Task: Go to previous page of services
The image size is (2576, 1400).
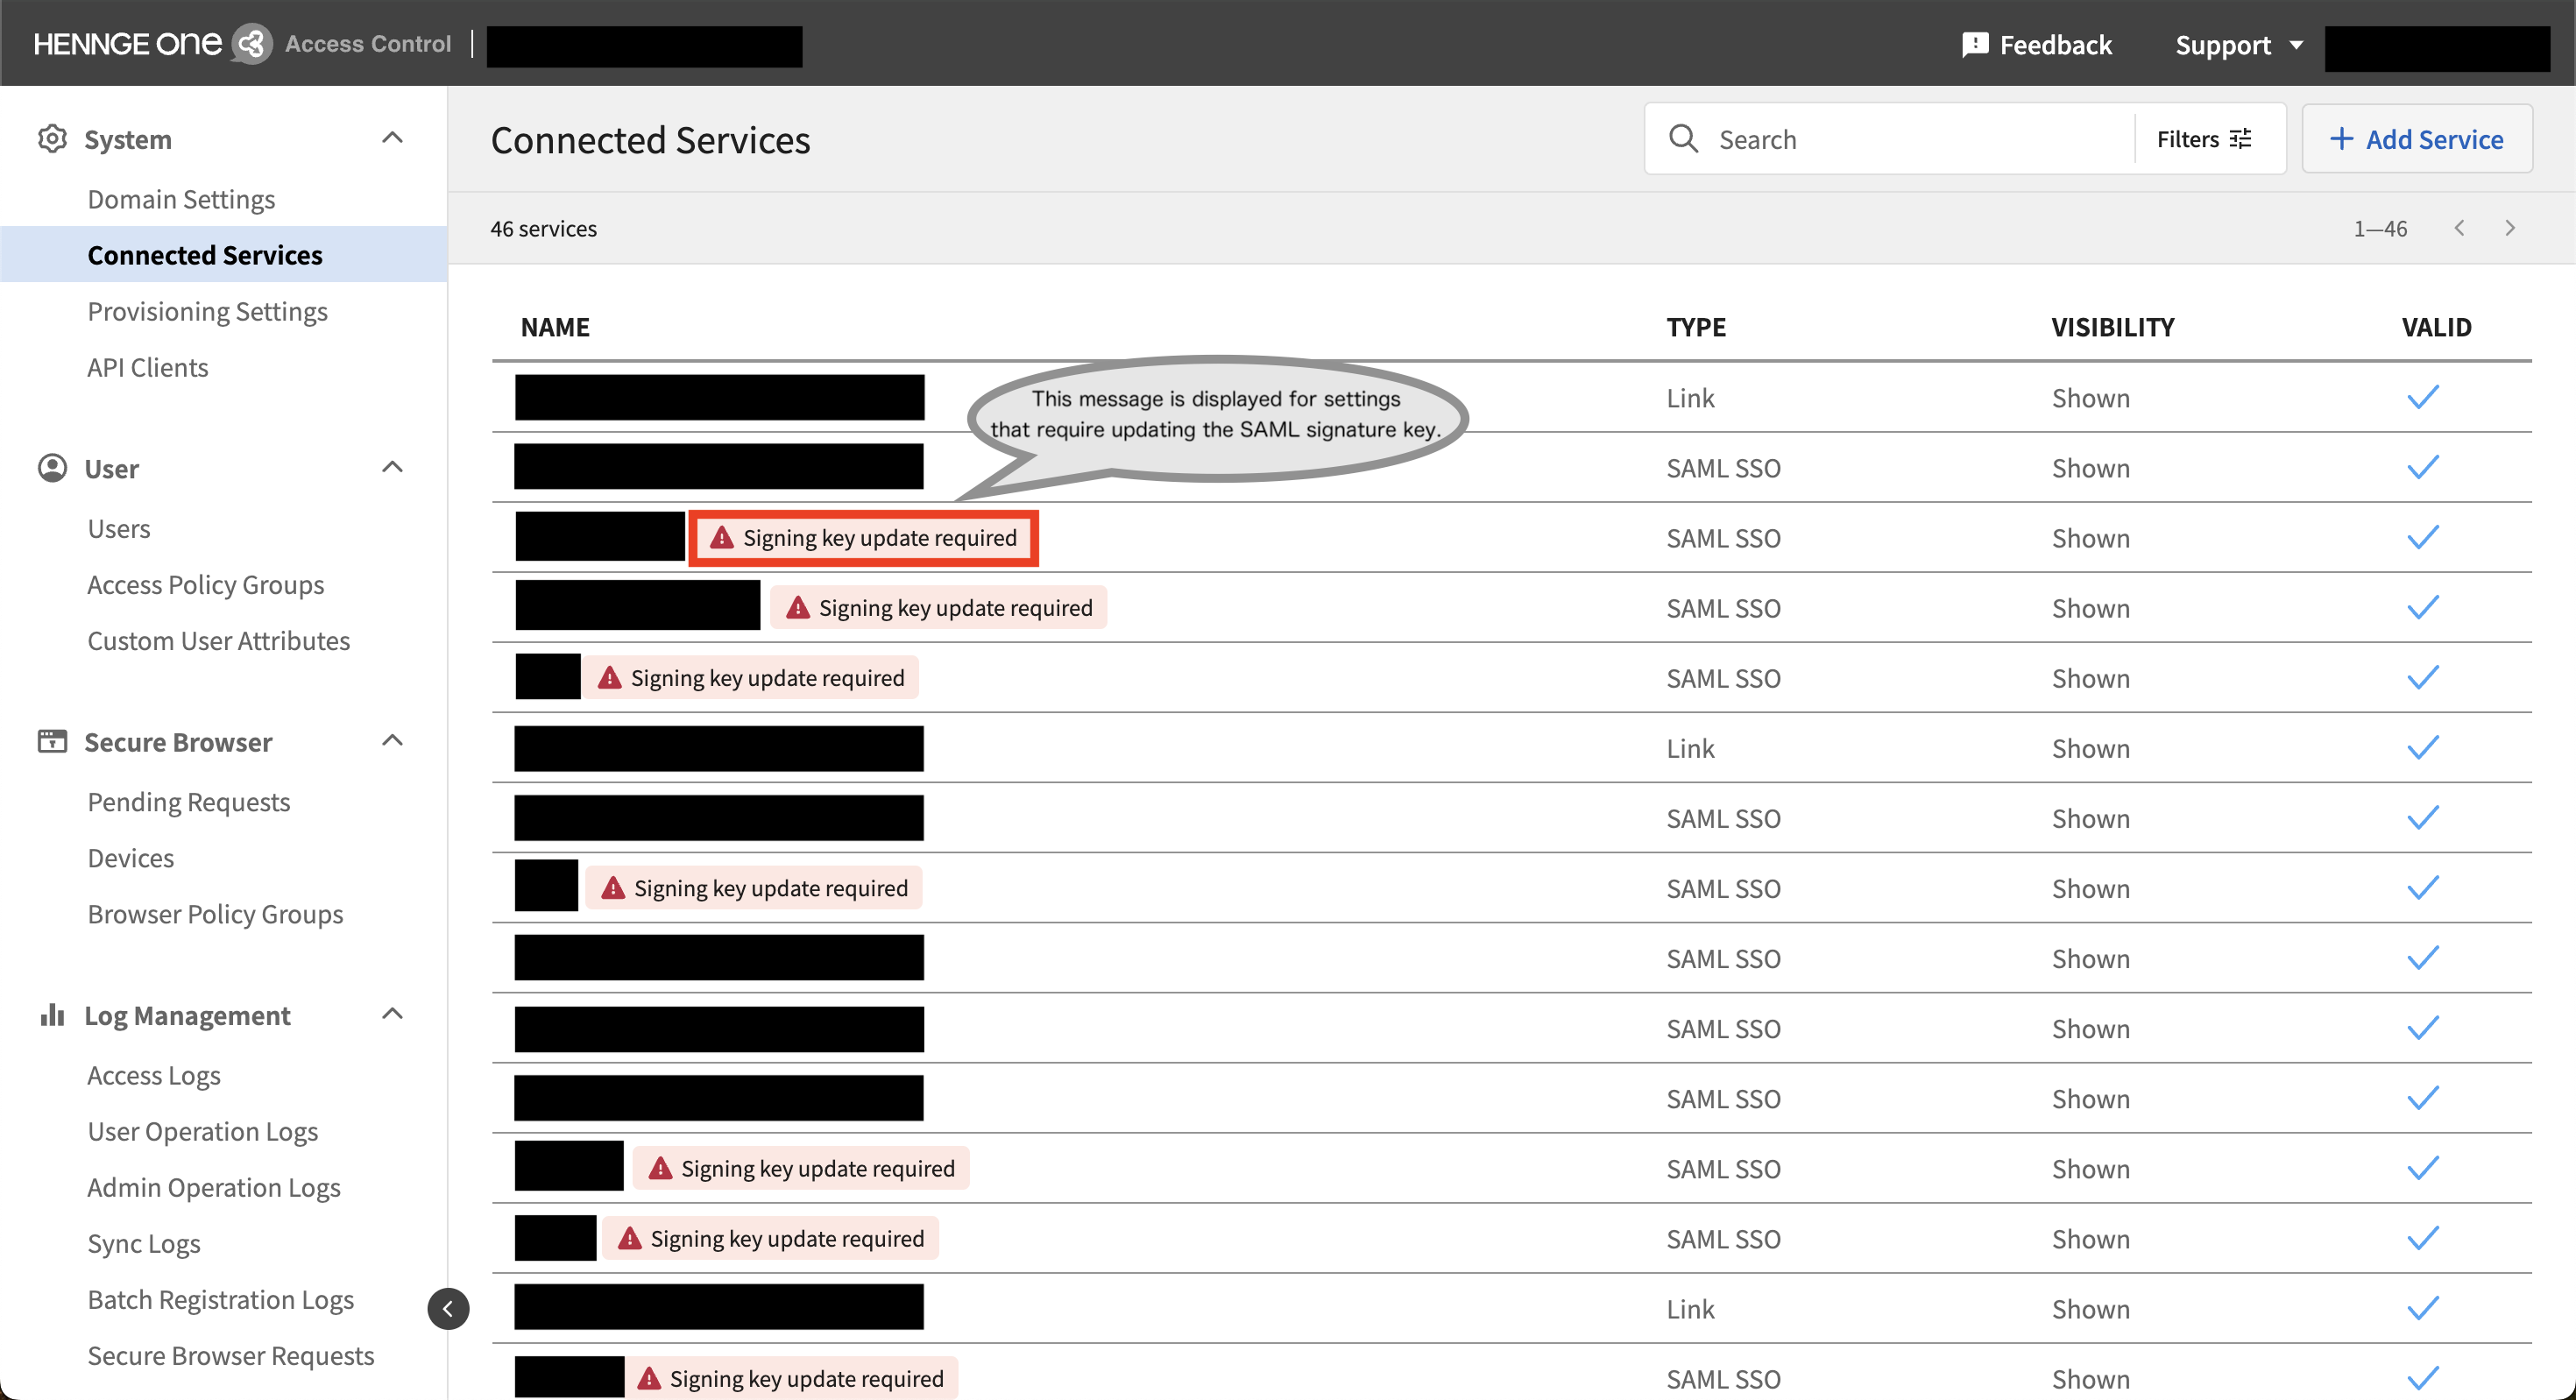Action: [2460, 228]
